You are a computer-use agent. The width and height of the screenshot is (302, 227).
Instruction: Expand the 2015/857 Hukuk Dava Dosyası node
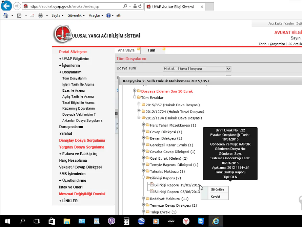click(x=139, y=104)
